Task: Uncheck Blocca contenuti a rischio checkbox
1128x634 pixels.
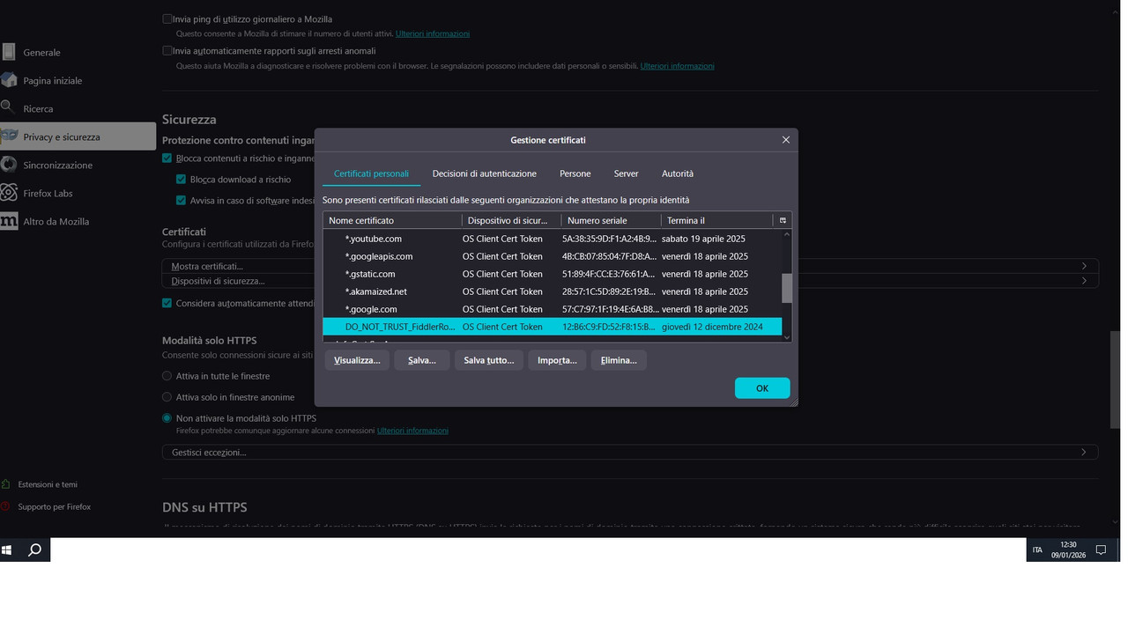Action: [167, 158]
